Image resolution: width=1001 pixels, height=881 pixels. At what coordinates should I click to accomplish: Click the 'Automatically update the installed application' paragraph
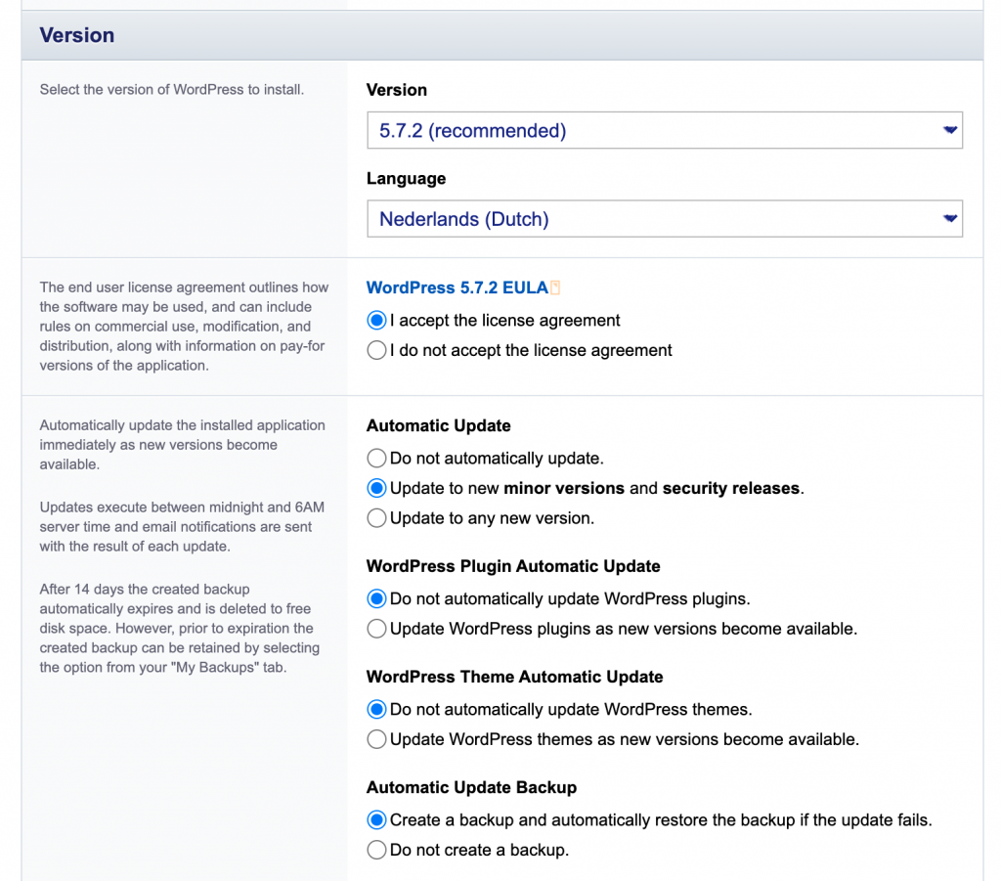tap(183, 445)
